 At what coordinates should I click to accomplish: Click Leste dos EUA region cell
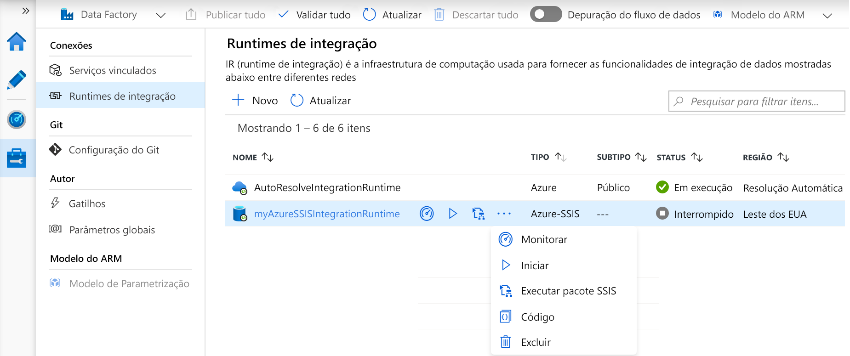(x=775, y=214)
